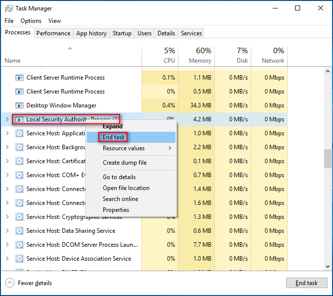Screen dimensions: 333x296
Task: Expand the Service Host: Device Association Service row
Action: tap(7, 259)
